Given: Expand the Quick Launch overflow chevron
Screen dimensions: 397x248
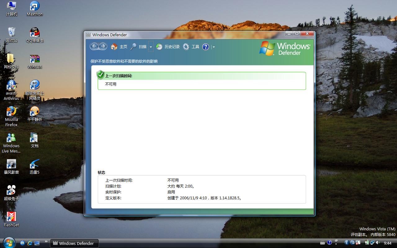Looking at the screenshot, I should pyautogui.click(x=46, y=241).
